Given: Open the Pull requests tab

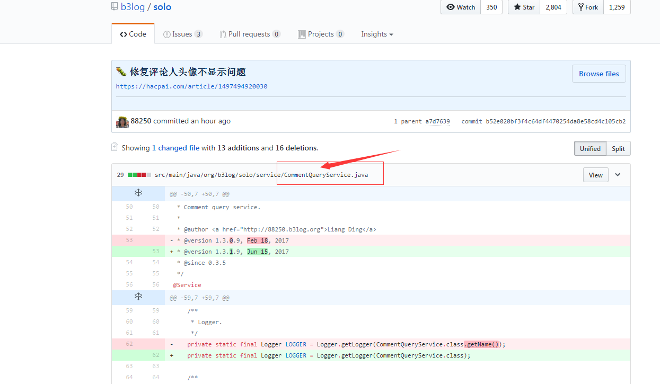Looking at the screenshot, I should click(x=250, y=34).
